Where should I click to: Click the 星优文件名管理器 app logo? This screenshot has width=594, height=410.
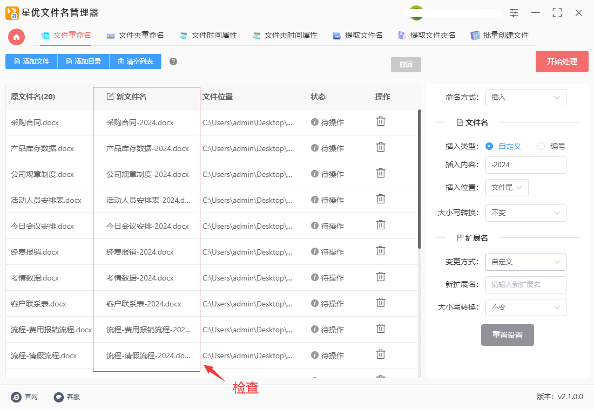pyautogui.click(x=12, y=13)
